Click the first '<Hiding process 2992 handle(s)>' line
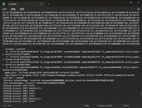This screenshot has width=142, height=108. pyautogui.click(x=22, y=88)
